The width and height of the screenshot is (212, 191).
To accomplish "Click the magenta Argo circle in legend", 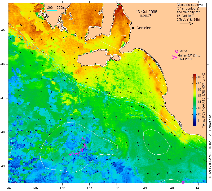I will pyautogui.click(x=176, y=51).
